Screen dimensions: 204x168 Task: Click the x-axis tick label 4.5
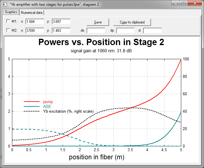(x=164, y=150)
